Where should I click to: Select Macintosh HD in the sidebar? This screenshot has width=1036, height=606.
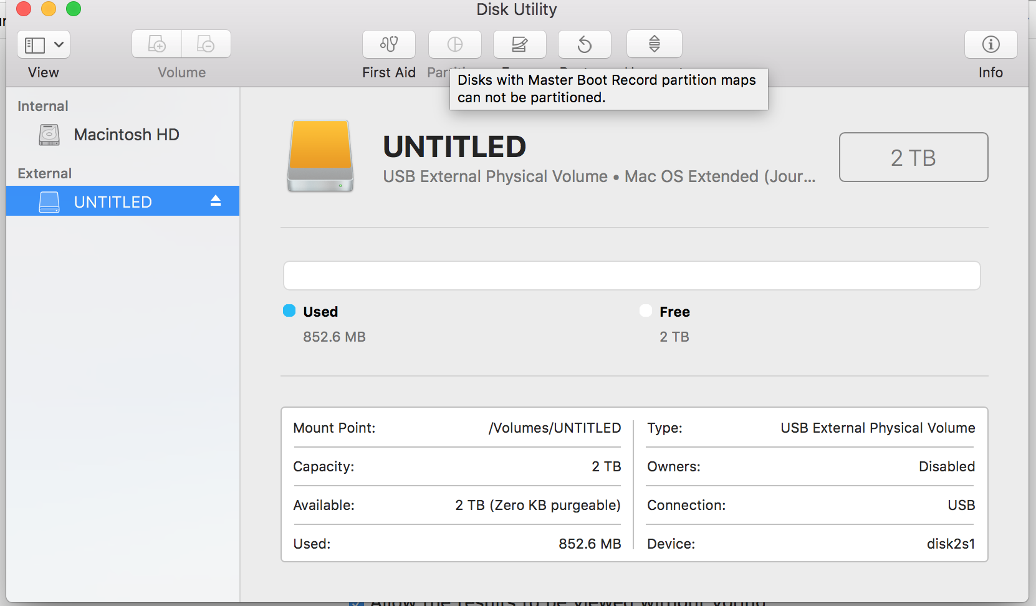click(123, 135)
